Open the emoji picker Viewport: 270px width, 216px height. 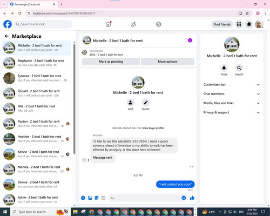click(x=184, y=198)
